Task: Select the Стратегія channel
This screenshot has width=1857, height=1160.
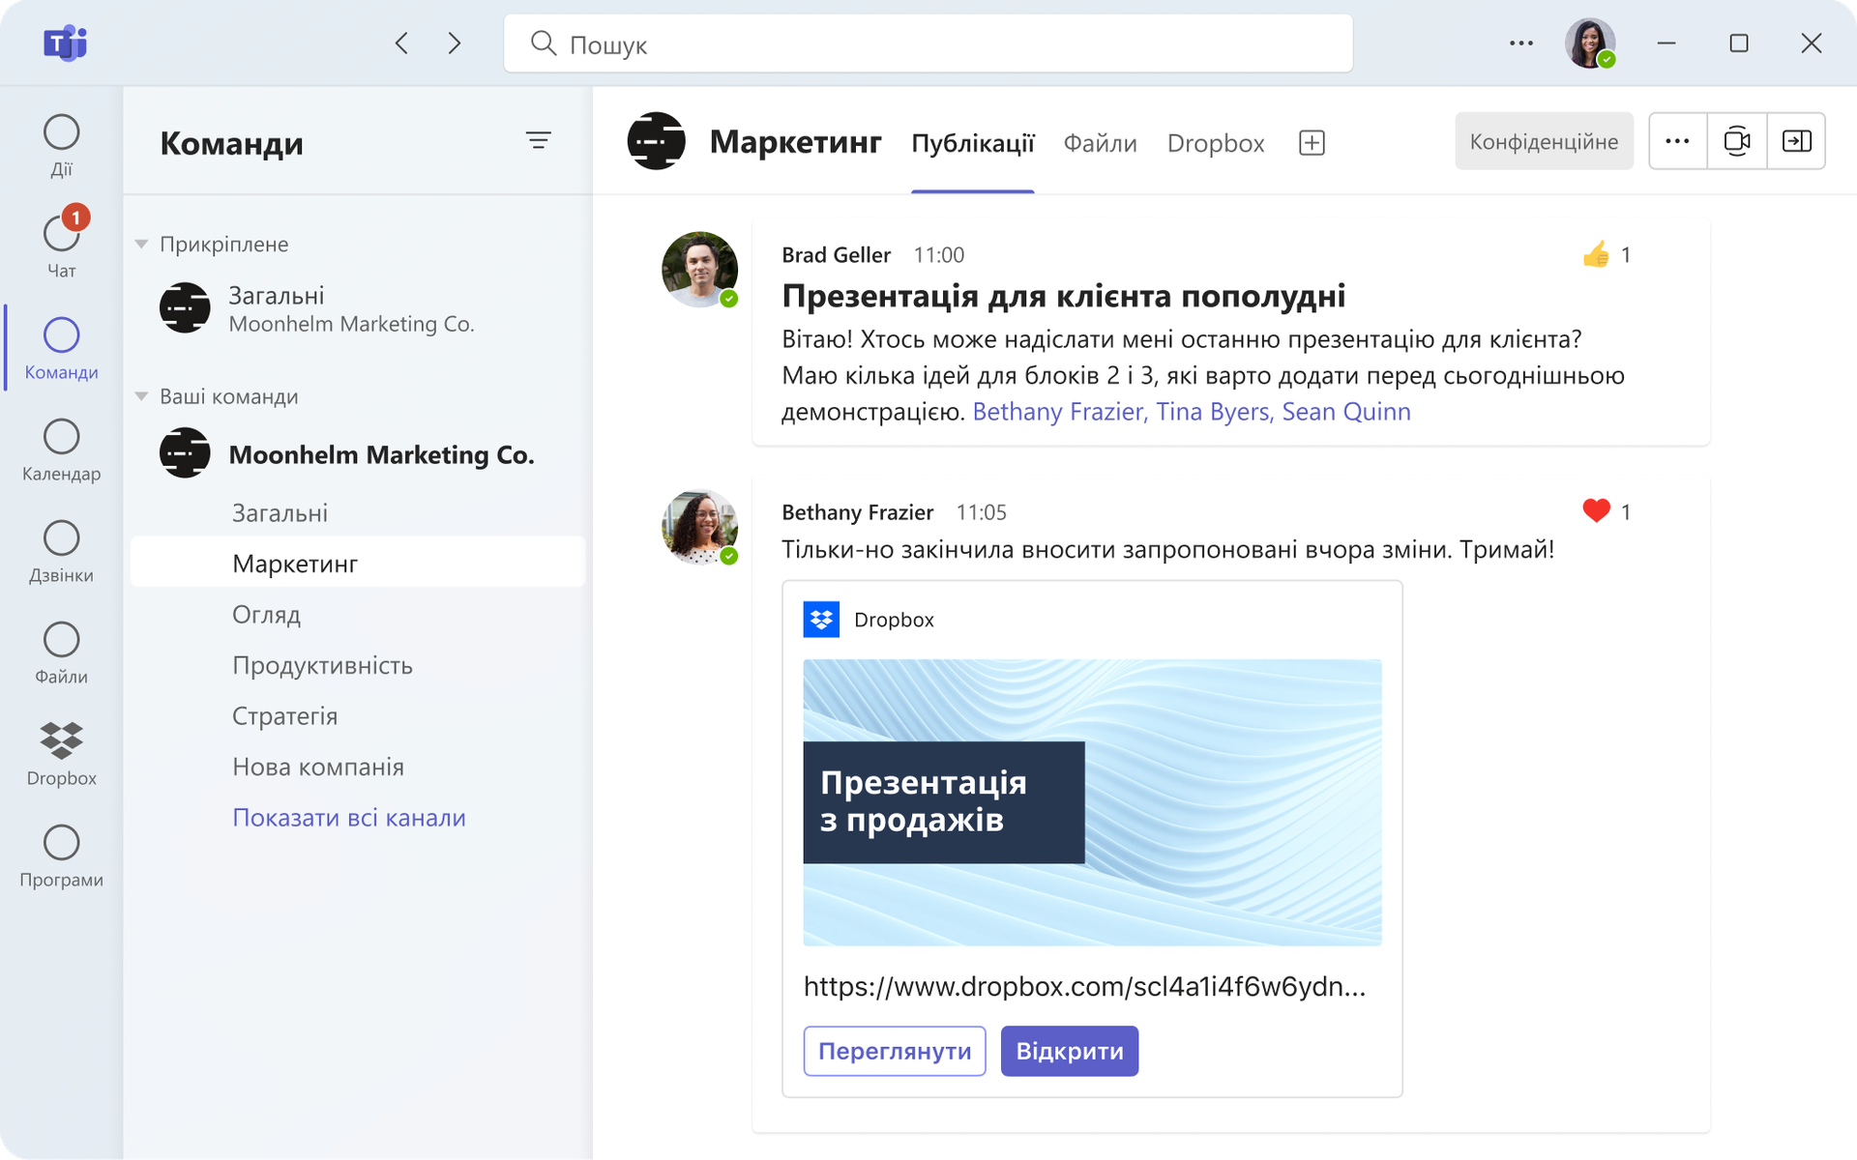Action: tap(284, 715)
